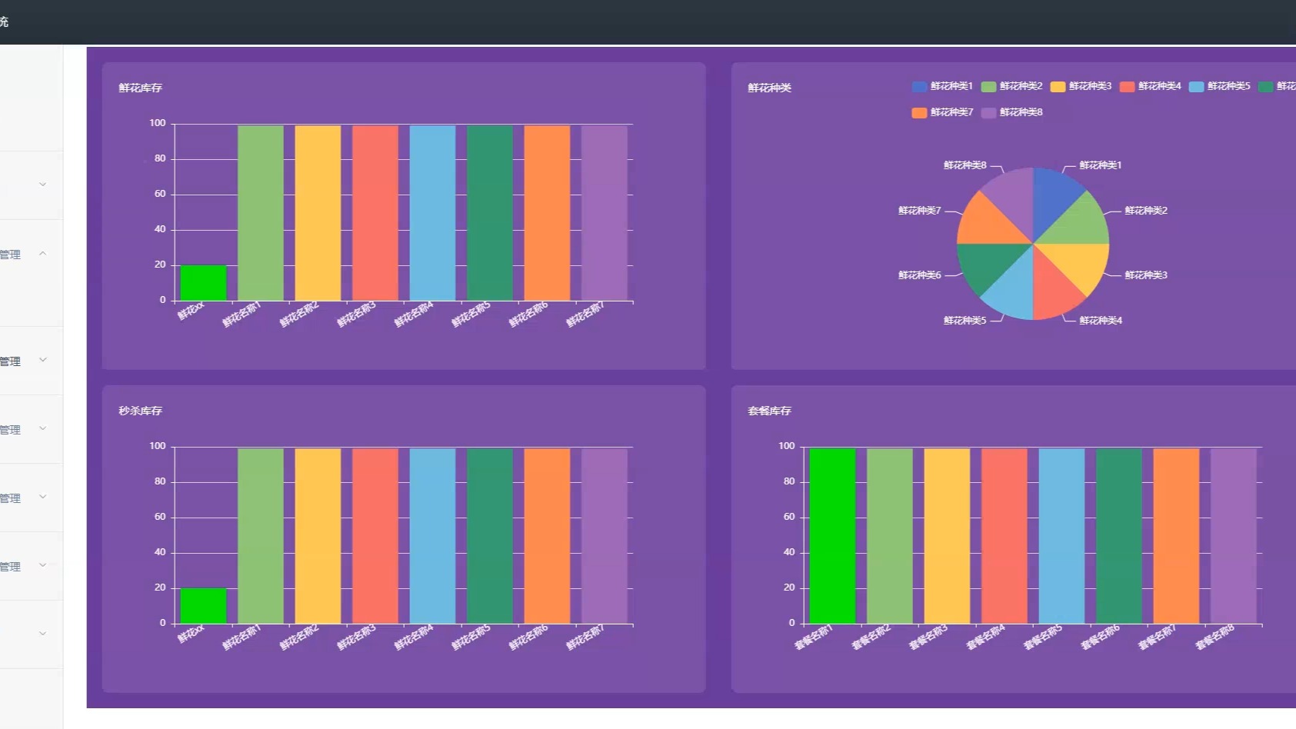Click the 鲜花名称3 bar in 秒杀库存 chart
This screenshot has height=729, width=1296.
tap(375, 536)
